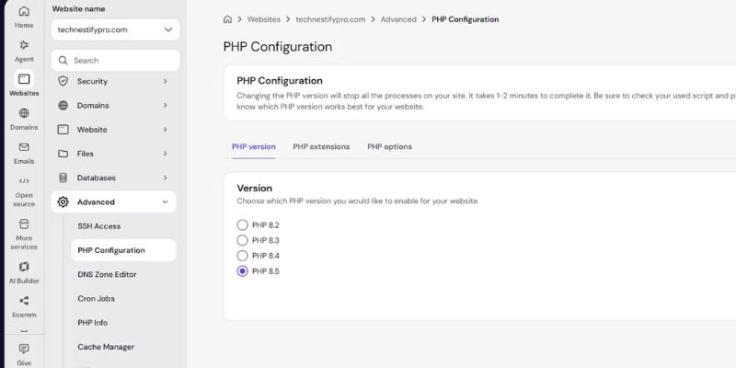Expand the Website menu chevron
Viewport: 736px width, 368px height.
166,130
